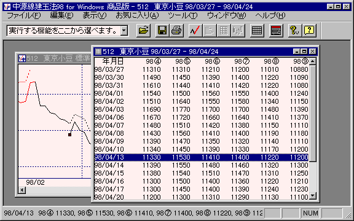
Task: Close the 512 data table window
Action: 312,52
